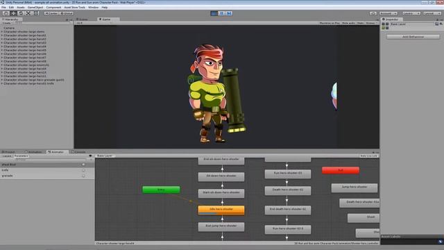
Task: Open the Component menu
Action: coord(53,8)
